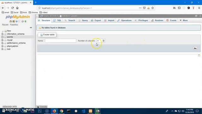Collapse the joomla database node
This screenshot has width=202, height=114.
pyautogui.click(x=2, y=37)
